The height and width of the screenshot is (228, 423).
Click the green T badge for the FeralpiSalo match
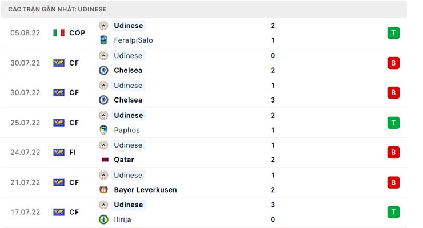(x=393, y=33)
